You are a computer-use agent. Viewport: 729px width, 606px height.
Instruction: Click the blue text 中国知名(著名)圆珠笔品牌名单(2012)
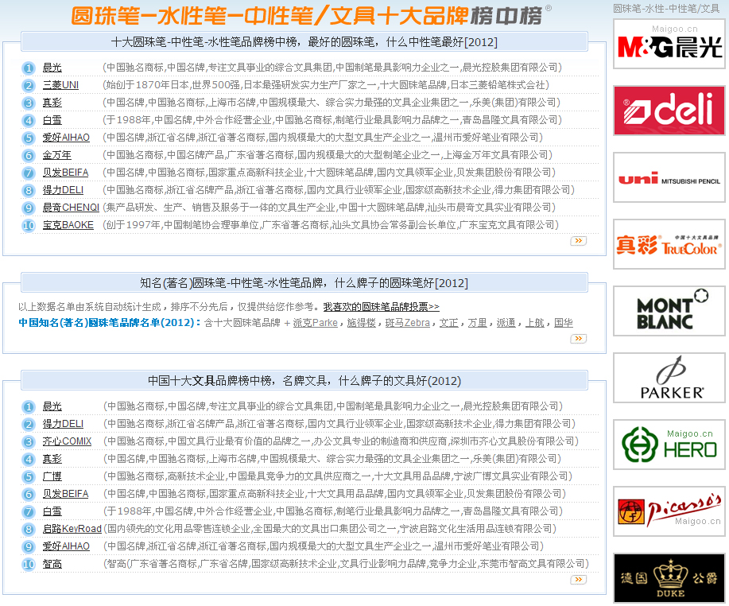click(110, 323)
